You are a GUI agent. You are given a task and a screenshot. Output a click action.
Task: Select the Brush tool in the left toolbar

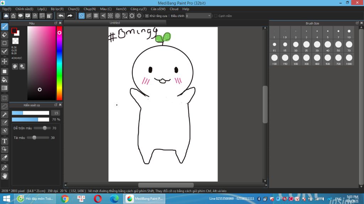coord(4,27)
